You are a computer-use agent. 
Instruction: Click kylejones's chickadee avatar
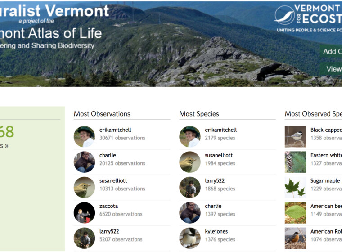point(190,238)
